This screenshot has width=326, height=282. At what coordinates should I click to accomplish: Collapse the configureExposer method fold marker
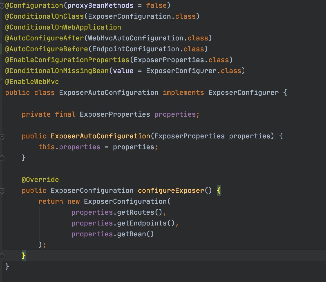point(2,191)
